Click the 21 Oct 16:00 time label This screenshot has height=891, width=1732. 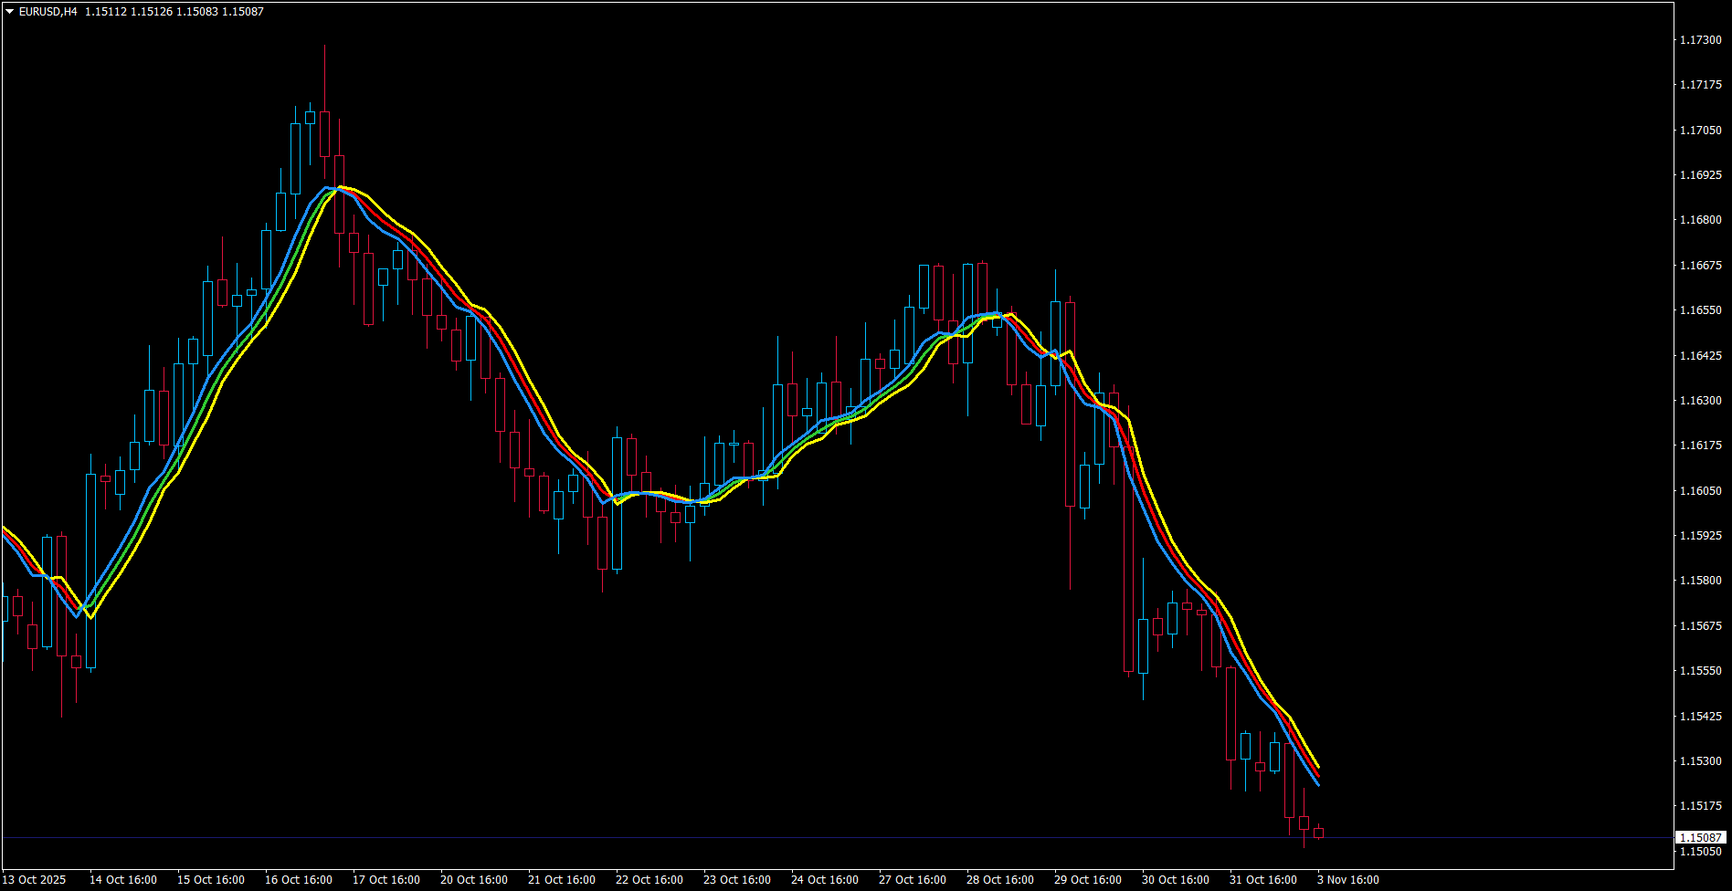pos(562,880)
